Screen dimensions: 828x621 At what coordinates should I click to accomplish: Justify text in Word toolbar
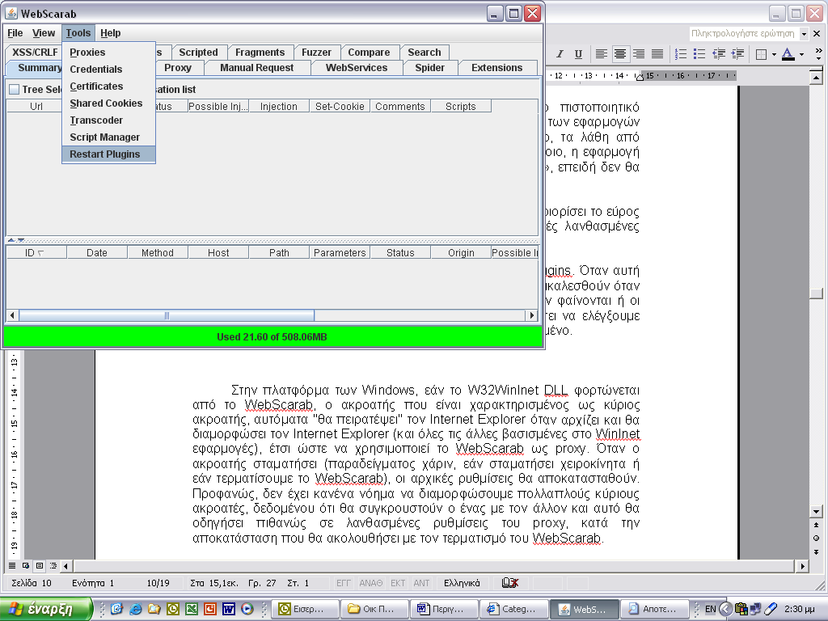tap(657, 54)
